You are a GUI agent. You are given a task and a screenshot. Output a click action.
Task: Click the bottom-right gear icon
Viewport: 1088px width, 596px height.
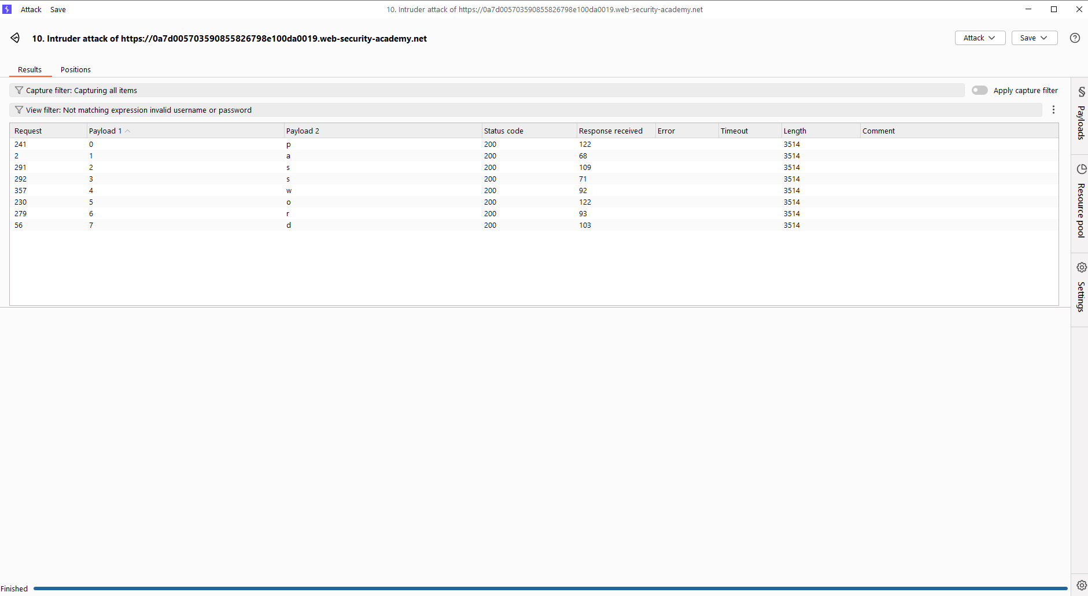(x=1081, y=585)
